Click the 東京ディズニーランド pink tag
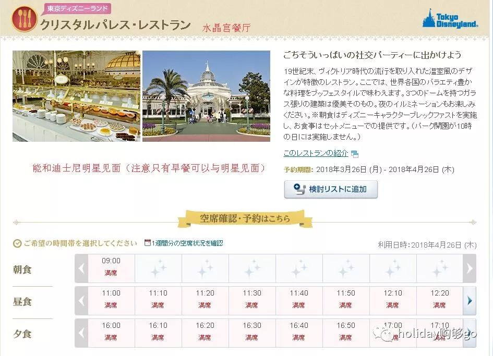493x356 pixels. 77,8
